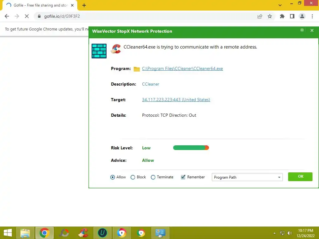The width and height of the screenshot is (319, 239).
Task: Open a new Chrome tab
Action: click(x=84, y=5)
